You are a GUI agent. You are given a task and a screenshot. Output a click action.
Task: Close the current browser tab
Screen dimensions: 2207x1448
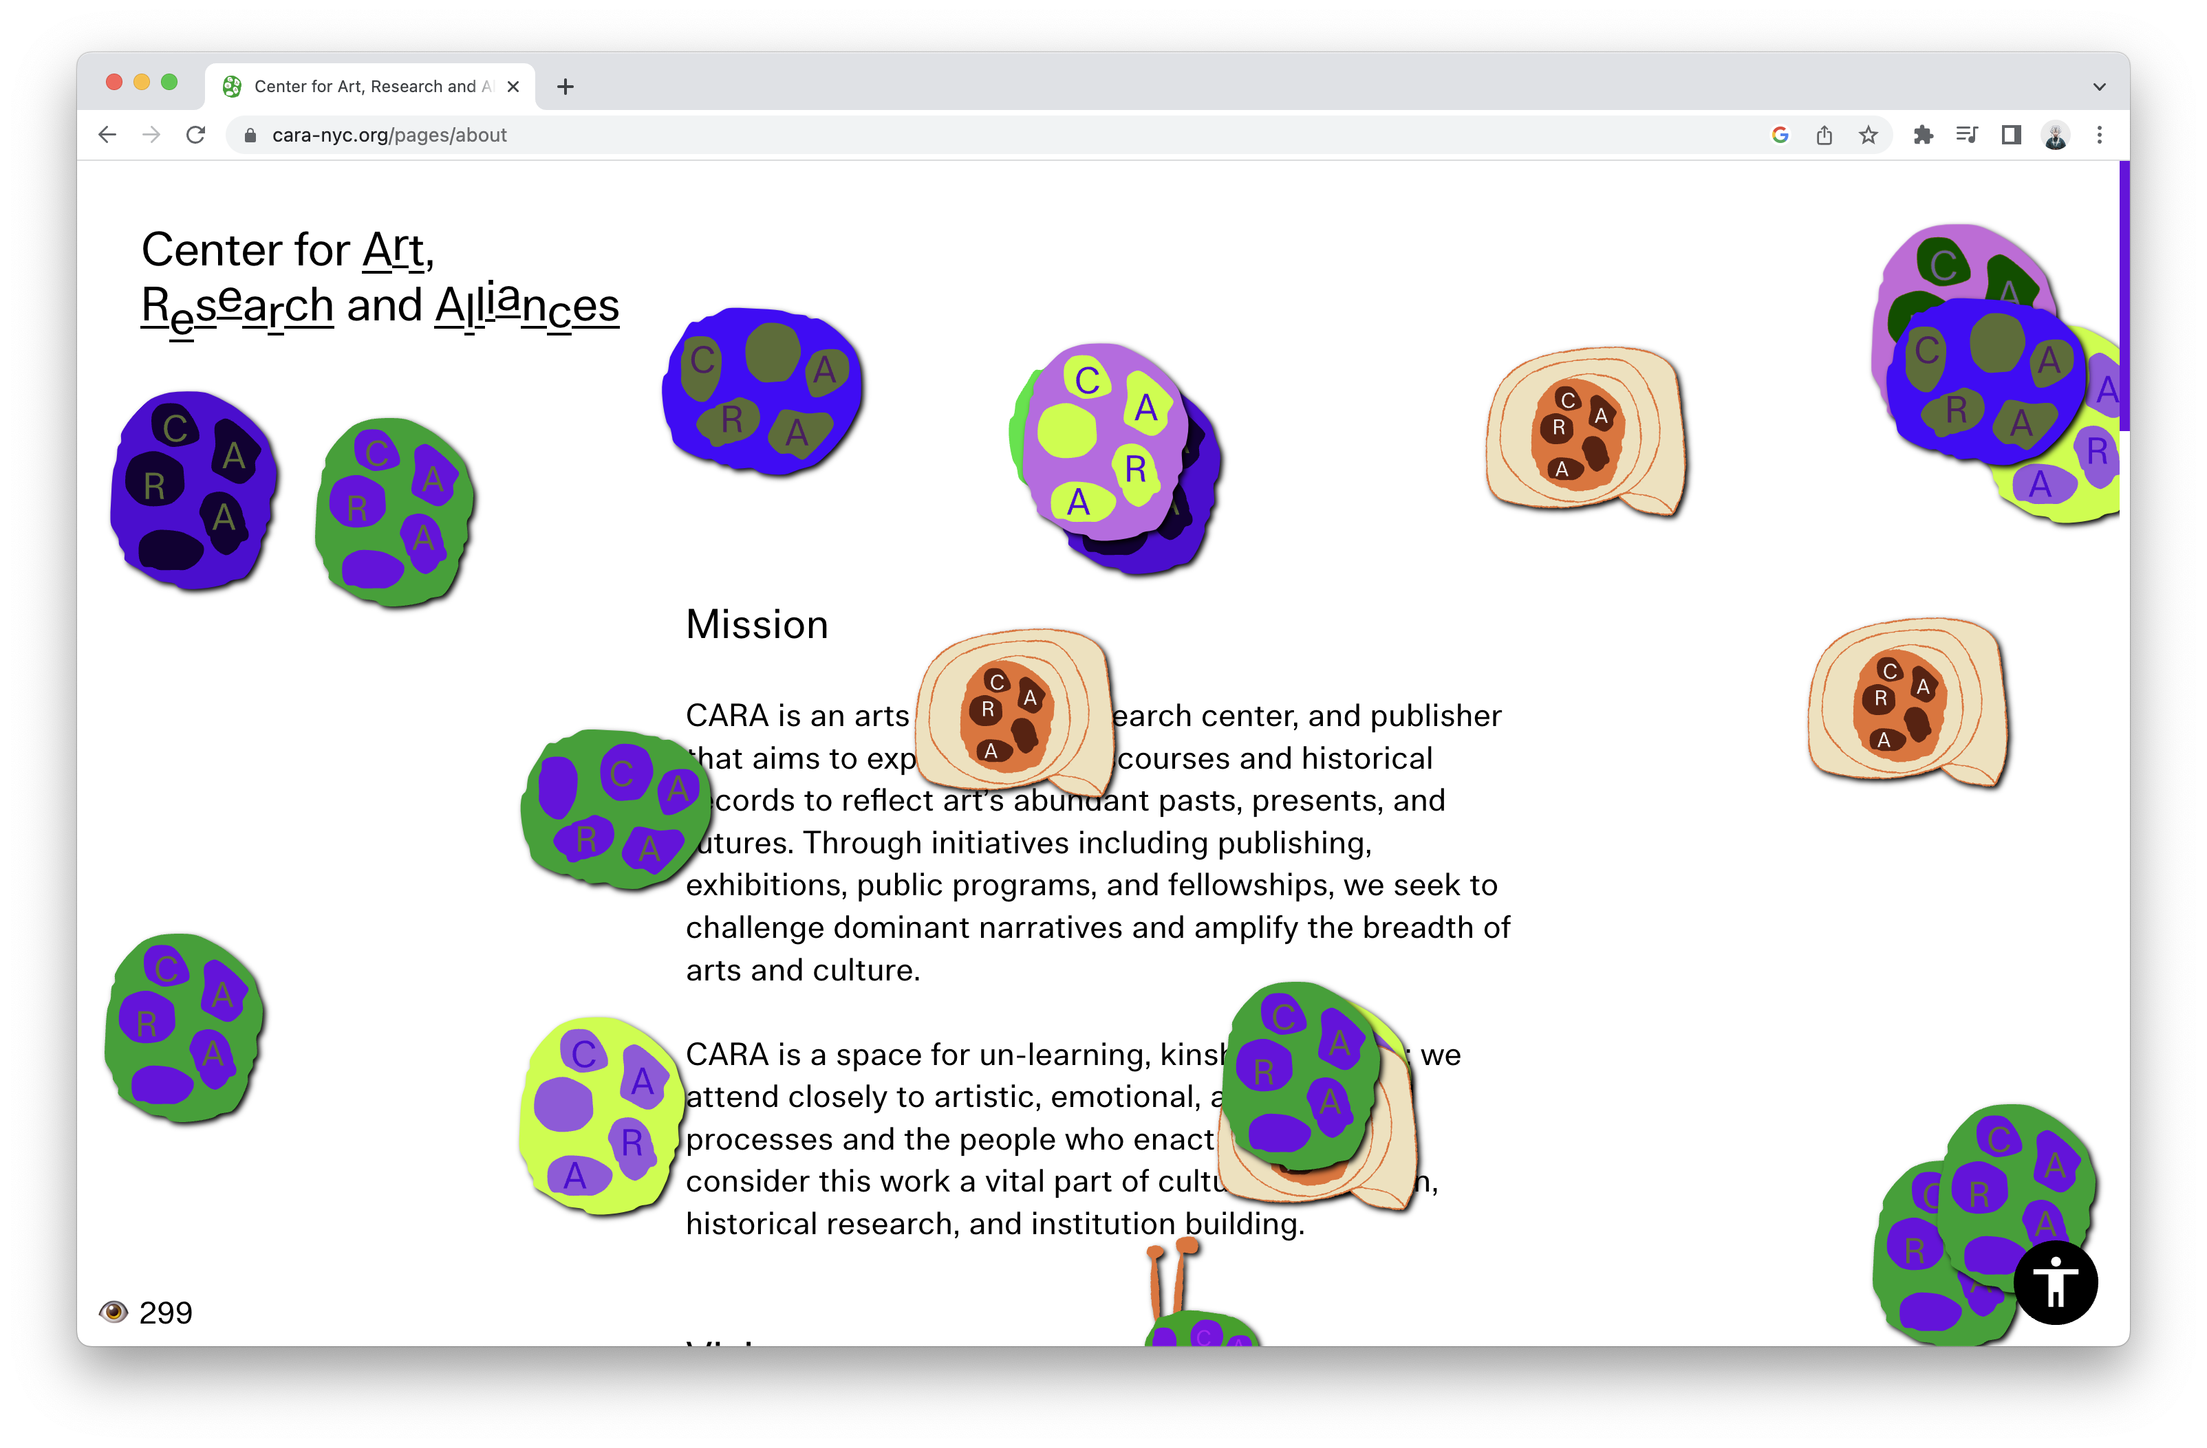click(514, 86)
